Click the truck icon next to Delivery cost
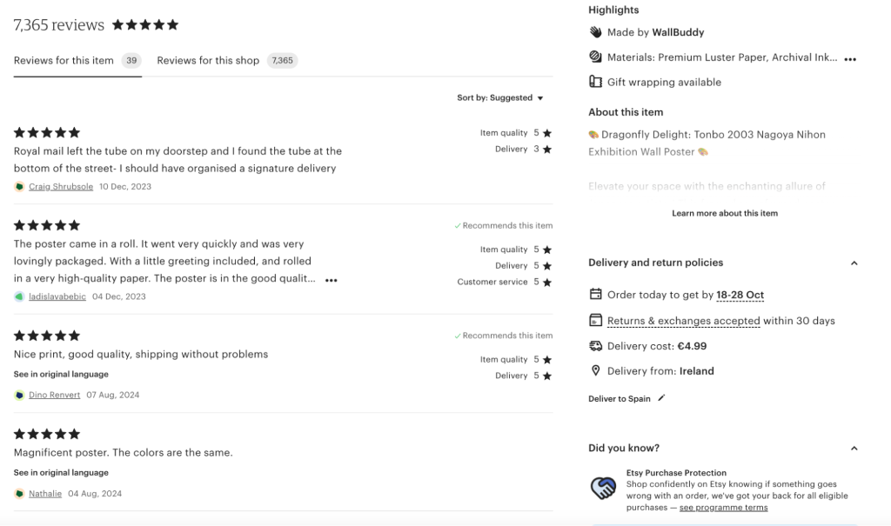This screenshot has height=526, width=891. tap(595, 346)
